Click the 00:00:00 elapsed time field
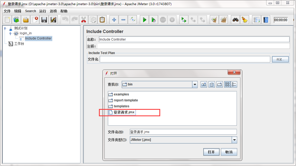 click(281, 20)
